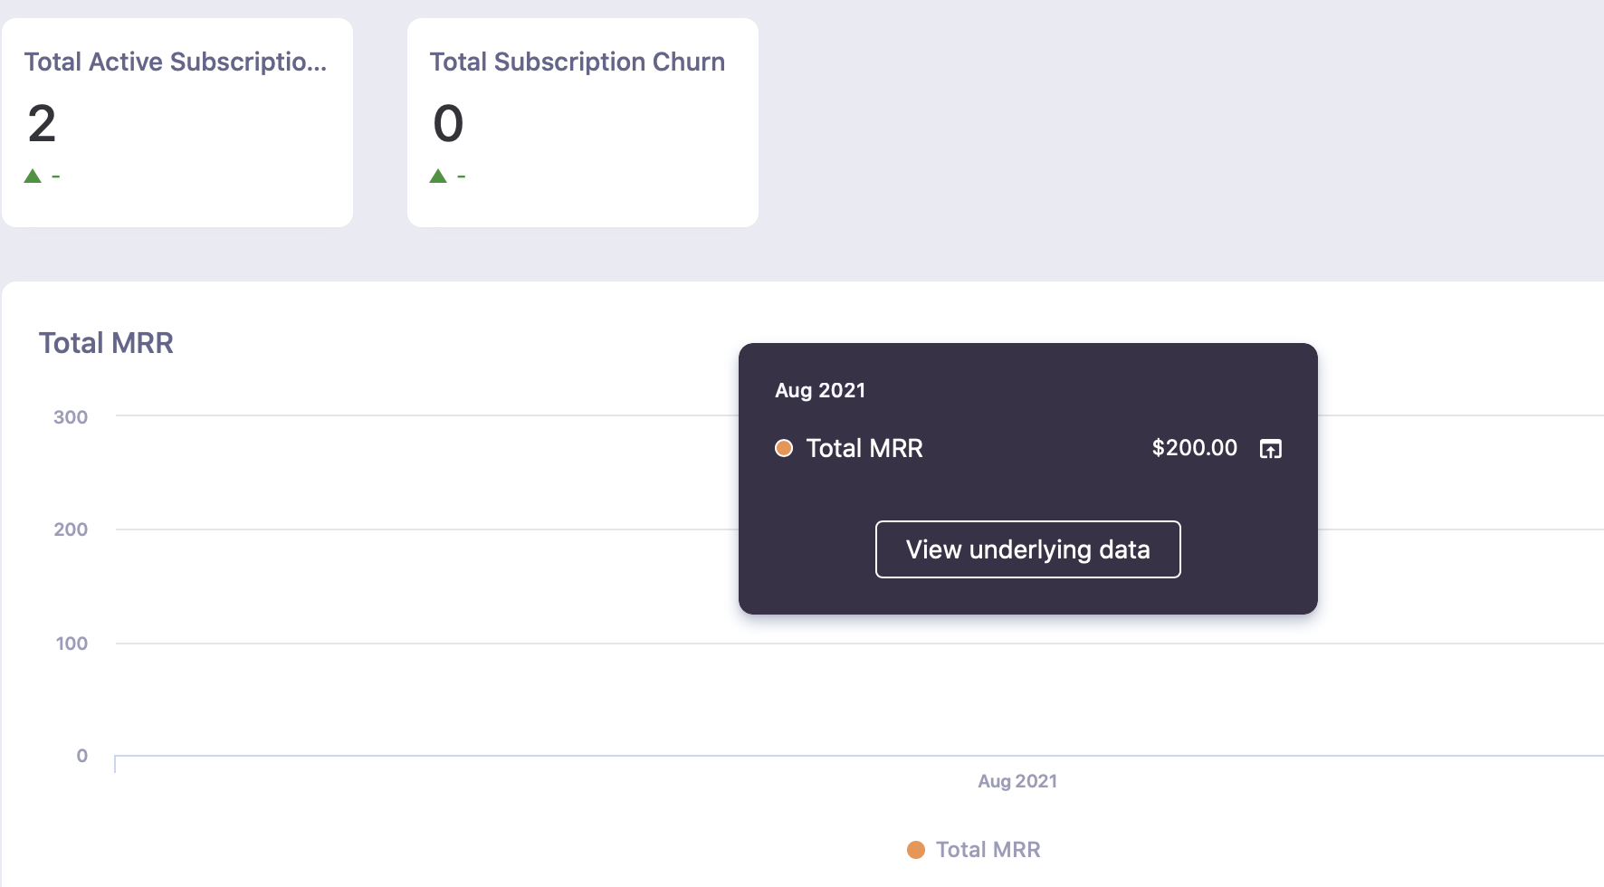This screenshot has width=1604, height=887.
Task: Click the orange dot in the tooltip
Action: [784, 448]
